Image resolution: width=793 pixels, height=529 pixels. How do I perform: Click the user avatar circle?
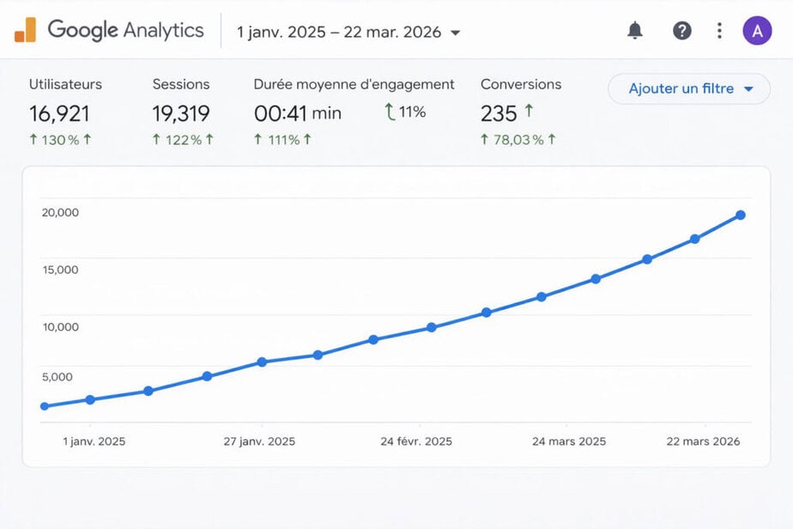pos(756,30)
